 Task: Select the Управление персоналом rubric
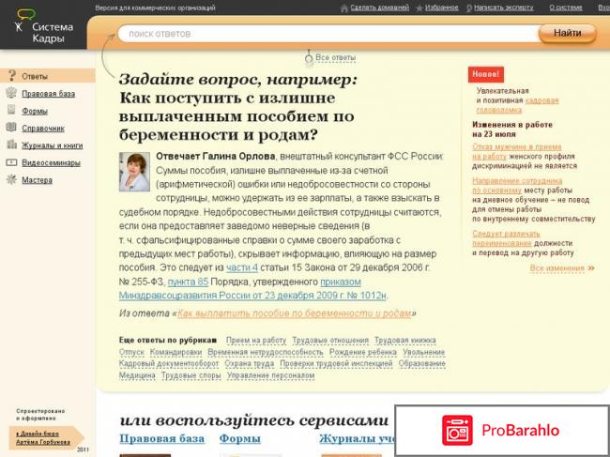coord(271,375)
